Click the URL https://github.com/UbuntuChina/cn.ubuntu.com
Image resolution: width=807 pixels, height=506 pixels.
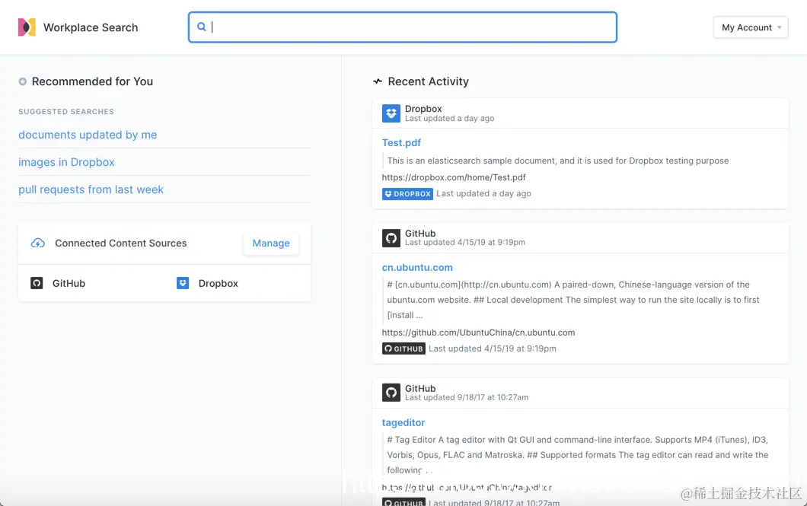pos(478,333)
